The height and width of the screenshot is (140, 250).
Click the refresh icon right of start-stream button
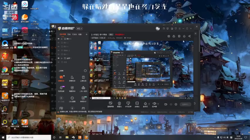click(x=195, y=104)
